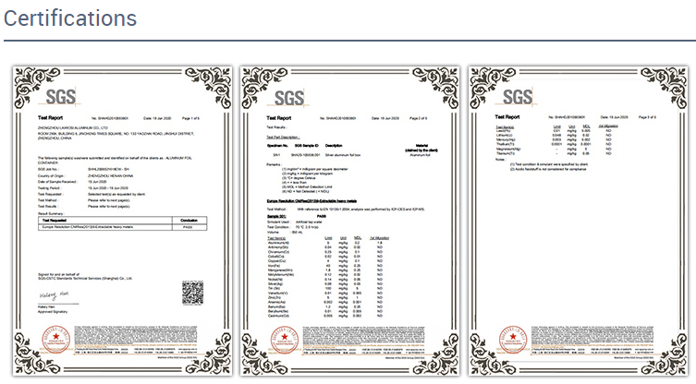This screenshot has height=384, width=696.
Task: Click the Certifications heading
Action: (x=70, y=18)
